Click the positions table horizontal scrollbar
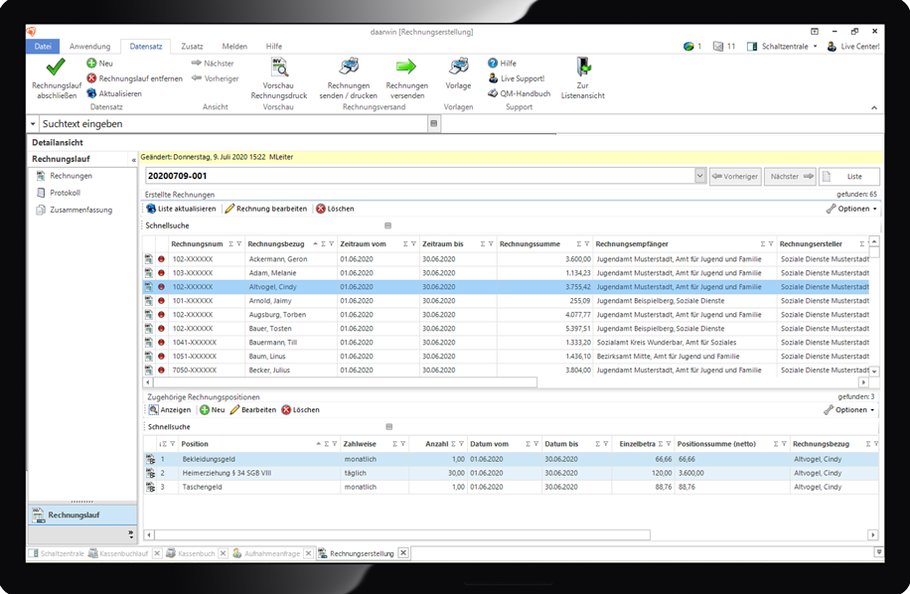This screenshot has width=910, height=594. [401, 534]
